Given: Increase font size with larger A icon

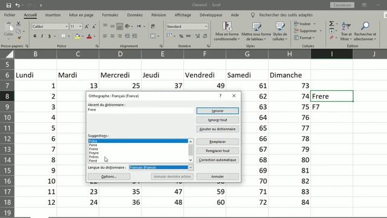Looking at the screenshot, I should point(86,27).
